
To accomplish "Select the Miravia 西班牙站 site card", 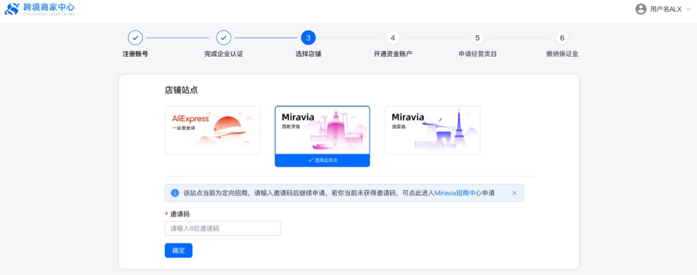I will pos(322,130).
